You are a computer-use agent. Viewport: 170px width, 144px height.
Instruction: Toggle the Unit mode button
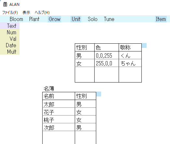pyautogui.click(x=76, y=19)
